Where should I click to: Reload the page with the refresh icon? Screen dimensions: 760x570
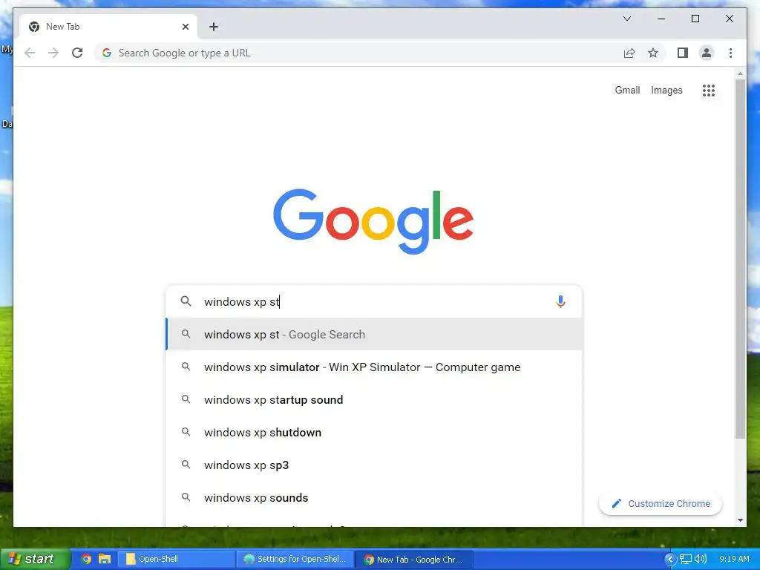click(x=77, y=53)
